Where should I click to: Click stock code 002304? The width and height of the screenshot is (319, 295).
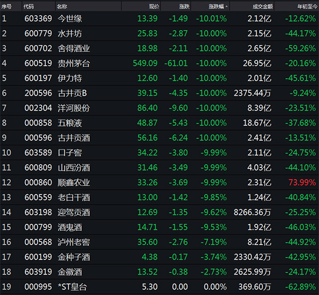point(38,108)
